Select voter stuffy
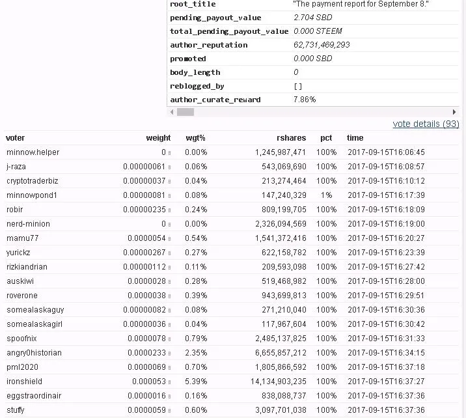Viewport: 466px width, 418px height. (x=16, y=410)
